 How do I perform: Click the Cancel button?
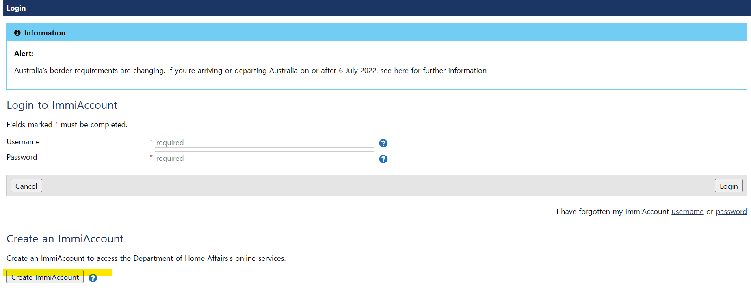pos(26,186)
